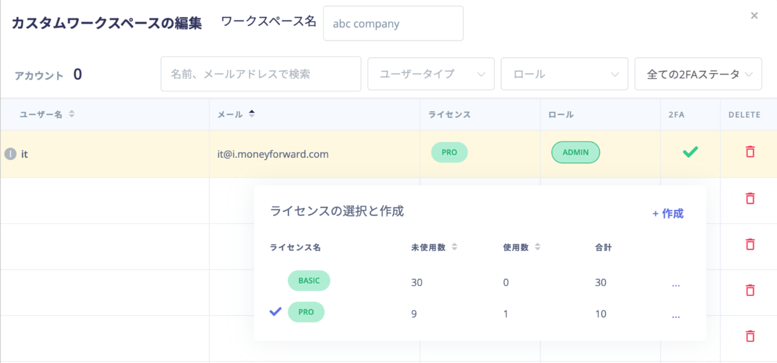This screenshot has width=777, height=363.
Task: Open the ユーザータイプ dropdown
Action: pos(431,74)
